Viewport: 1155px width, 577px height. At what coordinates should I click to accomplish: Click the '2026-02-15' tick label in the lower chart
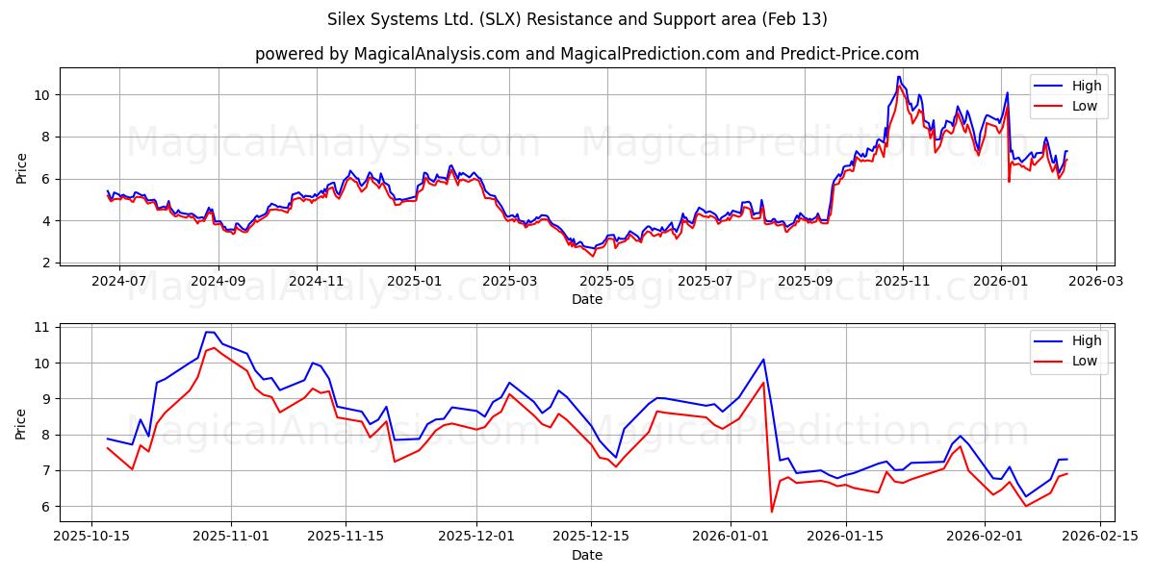coord(1100,537)
